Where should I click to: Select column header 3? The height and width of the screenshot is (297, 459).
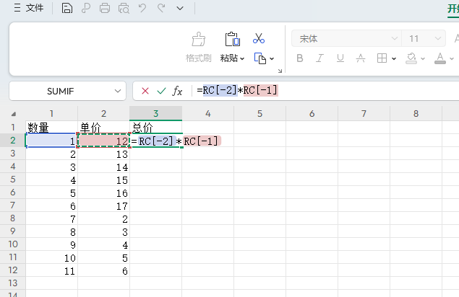click(x=155, y=113)
